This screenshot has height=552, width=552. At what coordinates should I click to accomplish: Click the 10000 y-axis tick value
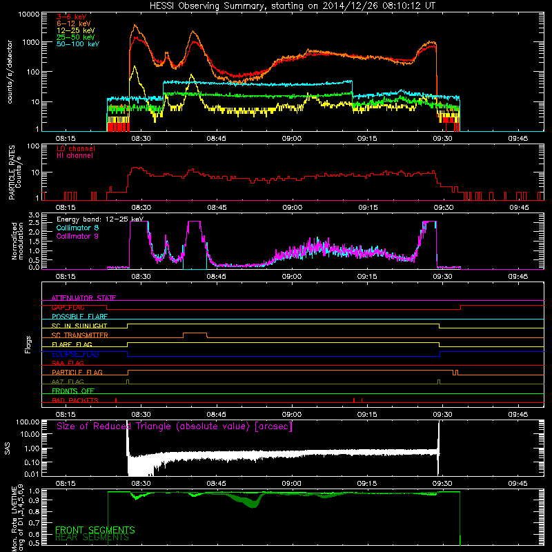[29, 14]
